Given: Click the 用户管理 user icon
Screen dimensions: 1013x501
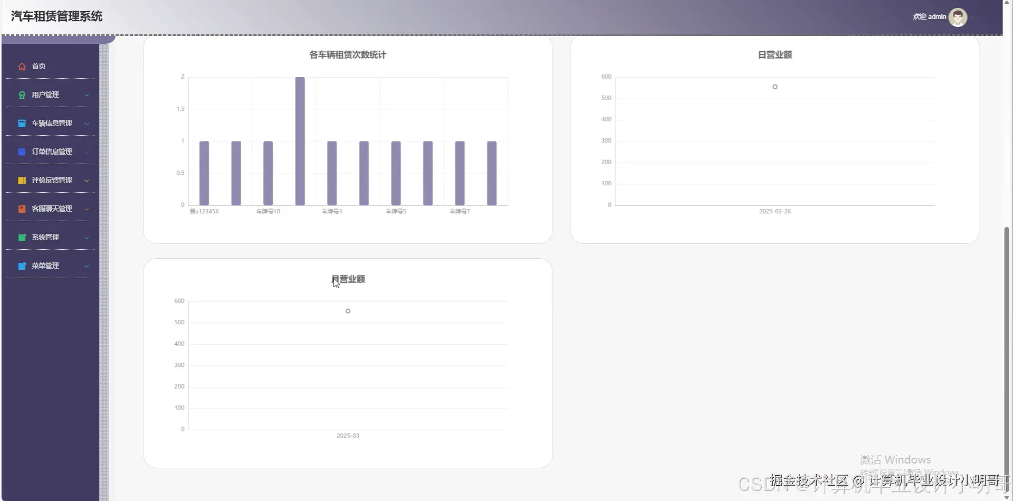Looking at the screenshot, I should pyautogui.click(x=22, y=94).
